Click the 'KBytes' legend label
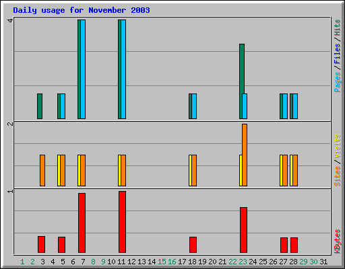345x269 pixels. click(338, 241)
